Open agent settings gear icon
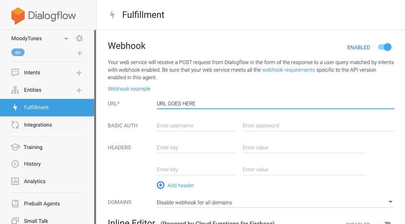This screenshot has width=405, height=224. [x=79, y=38]
